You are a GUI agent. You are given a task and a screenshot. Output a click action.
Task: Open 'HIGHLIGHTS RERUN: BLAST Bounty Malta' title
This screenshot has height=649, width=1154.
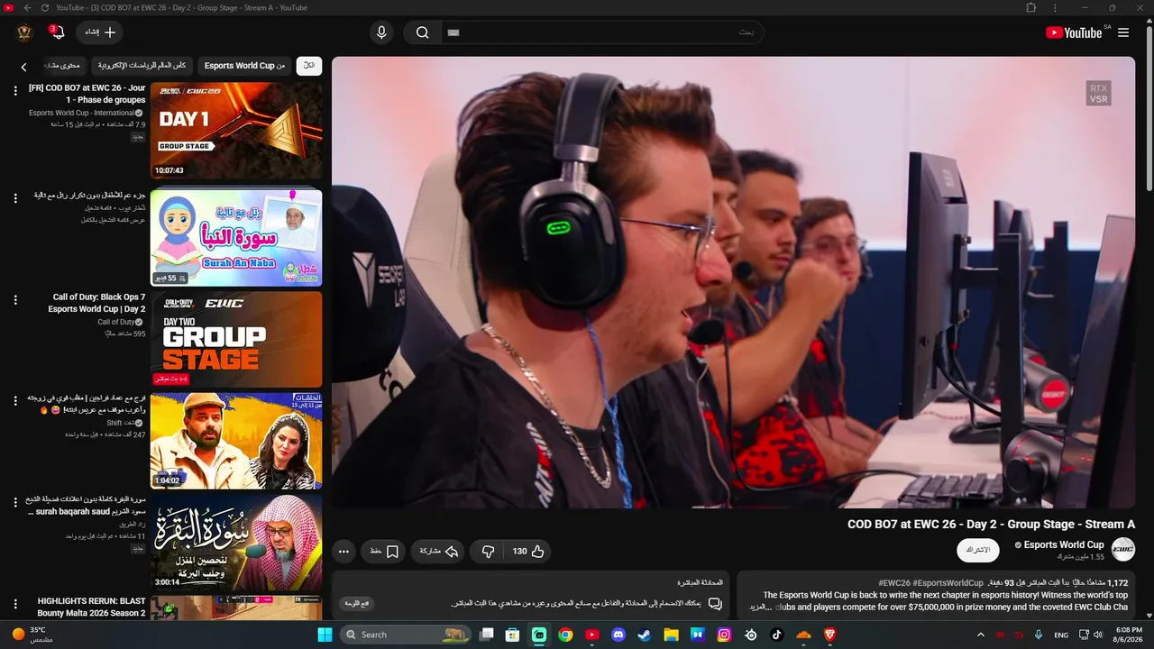point(91,607)
